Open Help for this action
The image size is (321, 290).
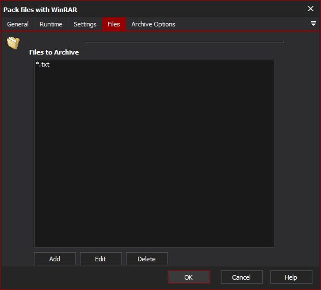(x=291, y=277)
